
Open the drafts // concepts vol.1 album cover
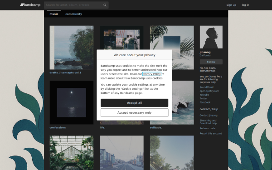pos(72,48)
